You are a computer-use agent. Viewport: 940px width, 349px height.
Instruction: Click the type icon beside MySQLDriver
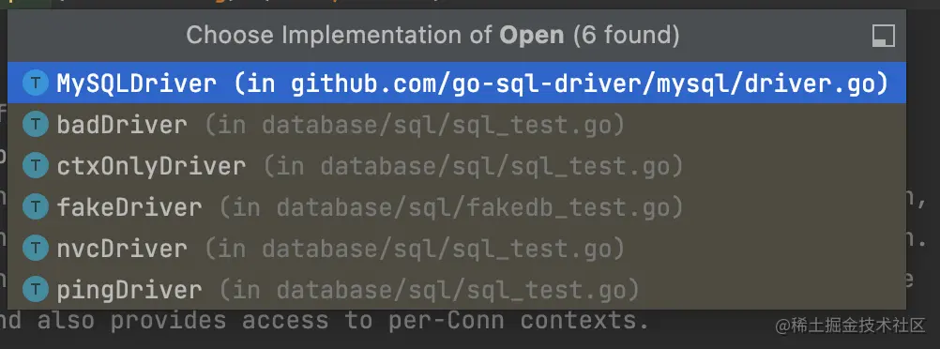click(36, 83)
